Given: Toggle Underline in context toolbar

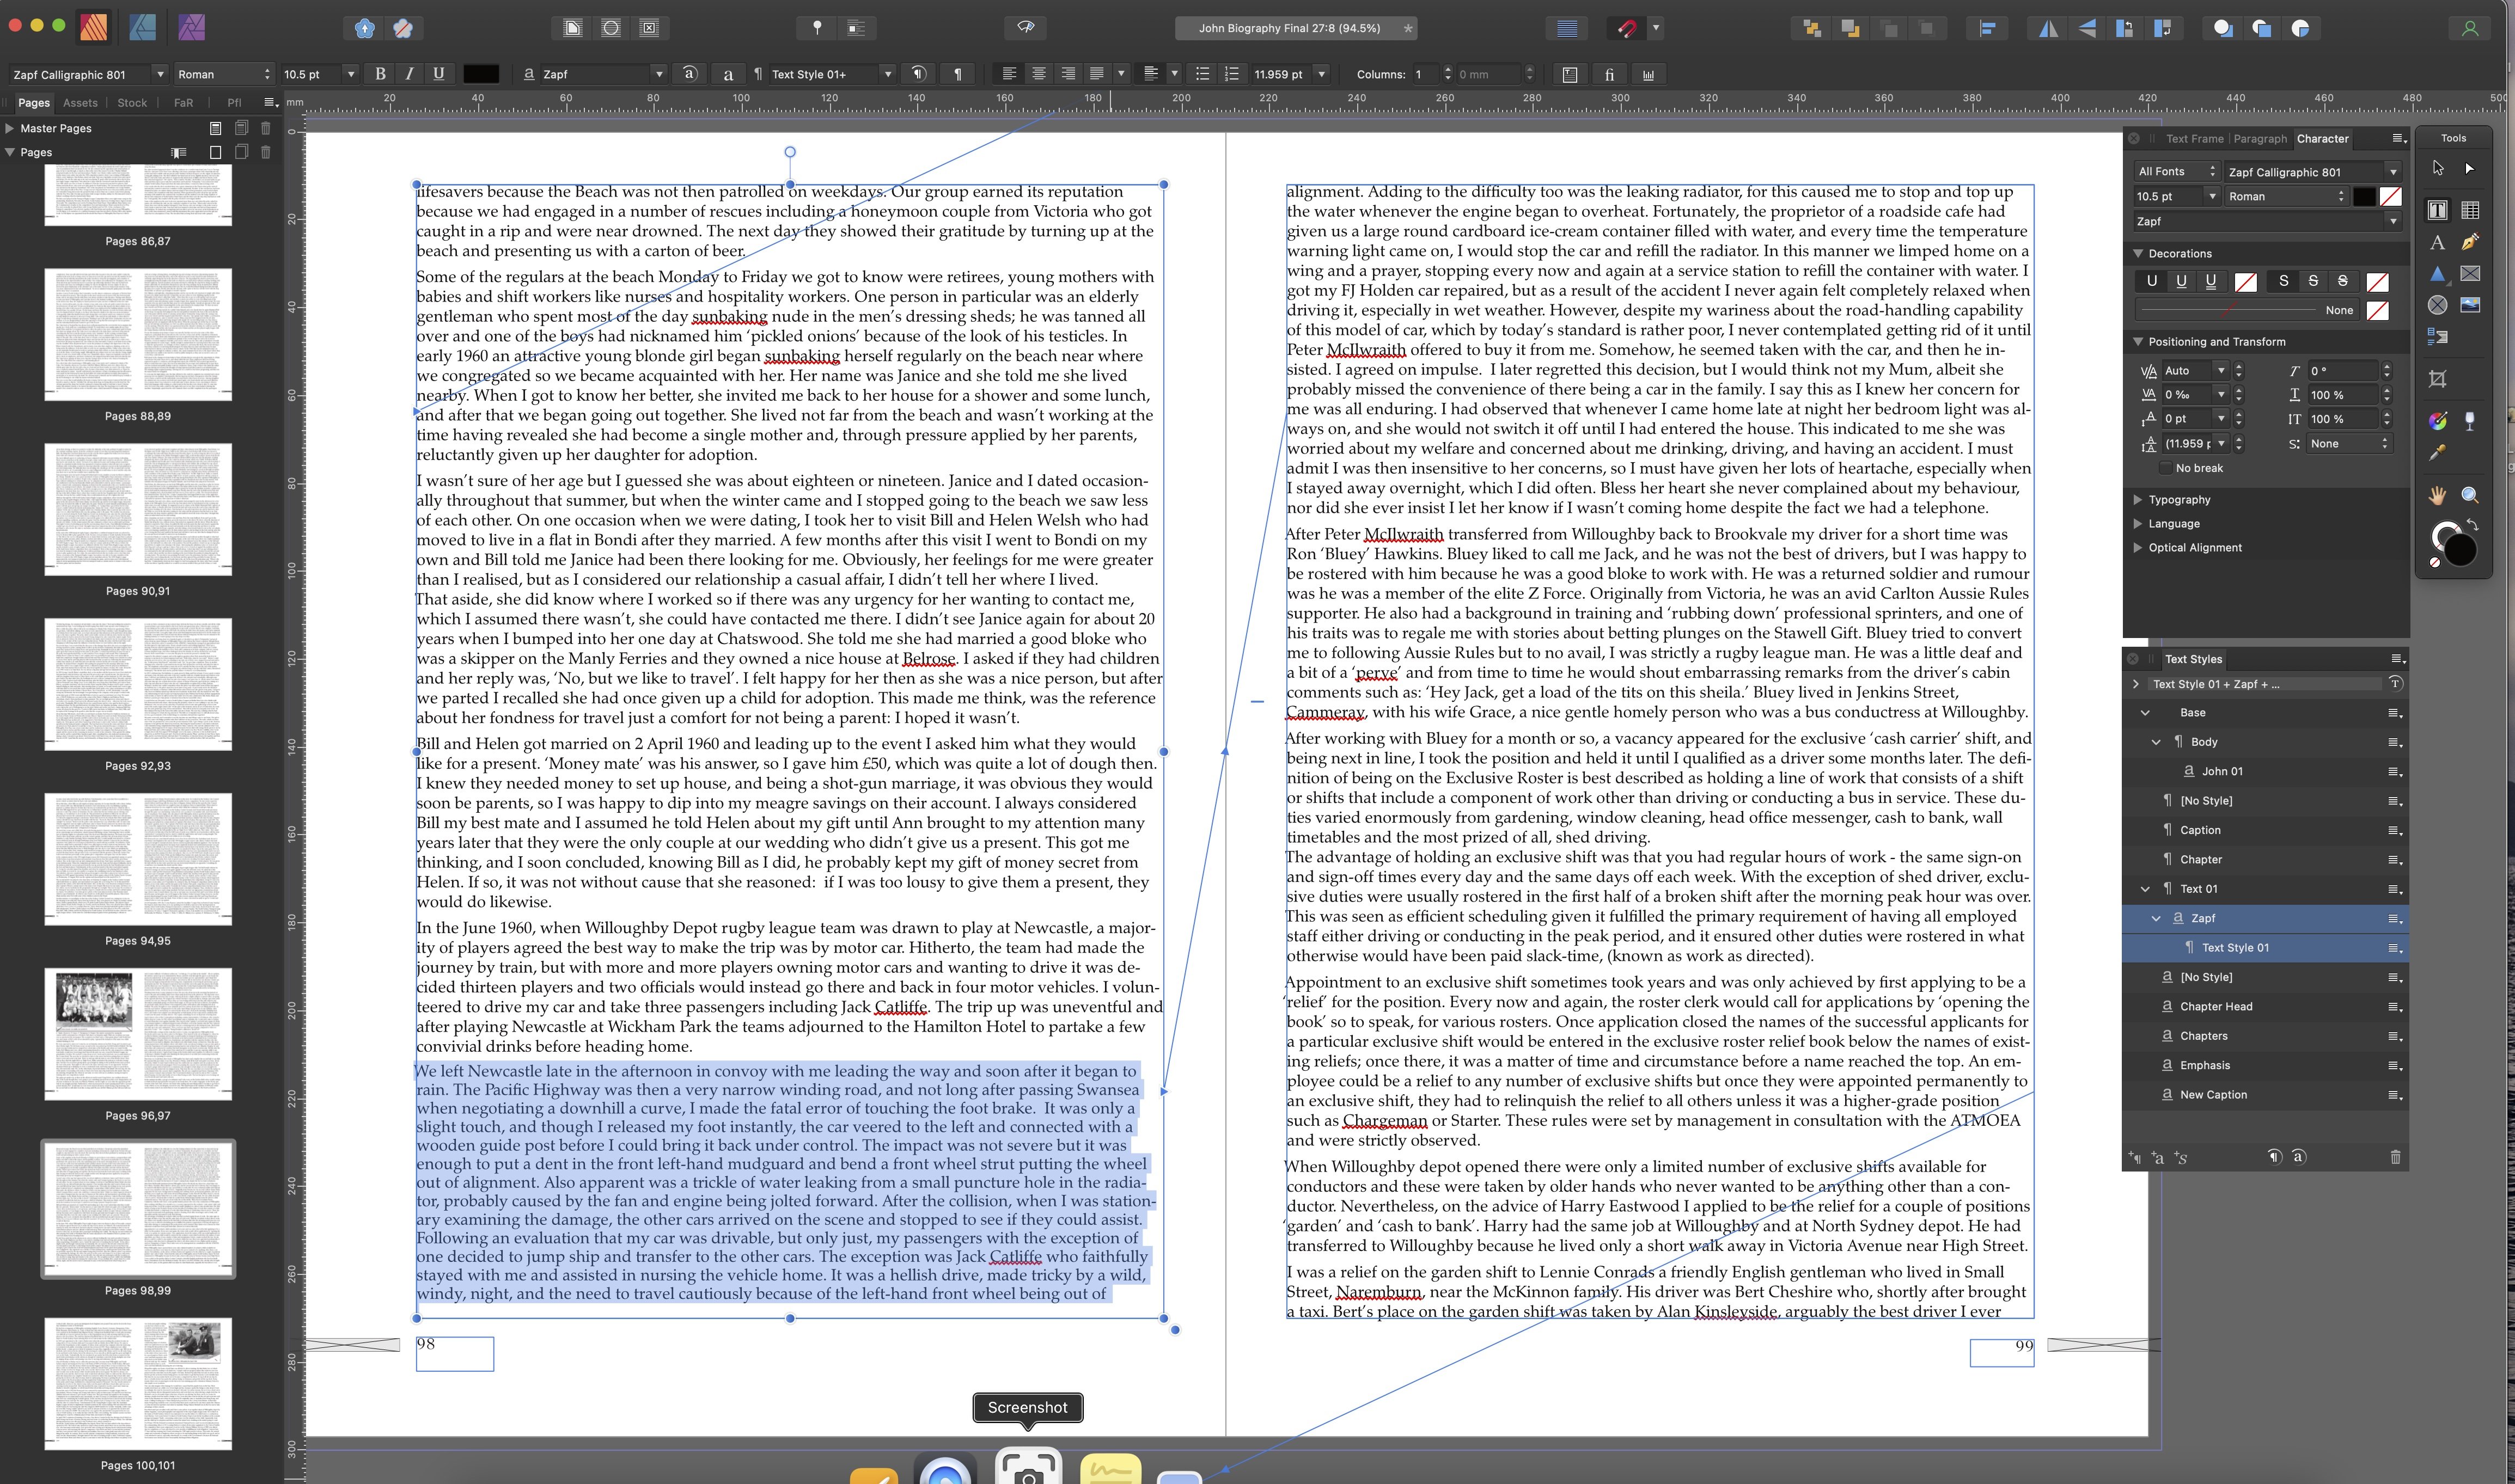Looking at the screenshot, I should [x=438, y=74].
